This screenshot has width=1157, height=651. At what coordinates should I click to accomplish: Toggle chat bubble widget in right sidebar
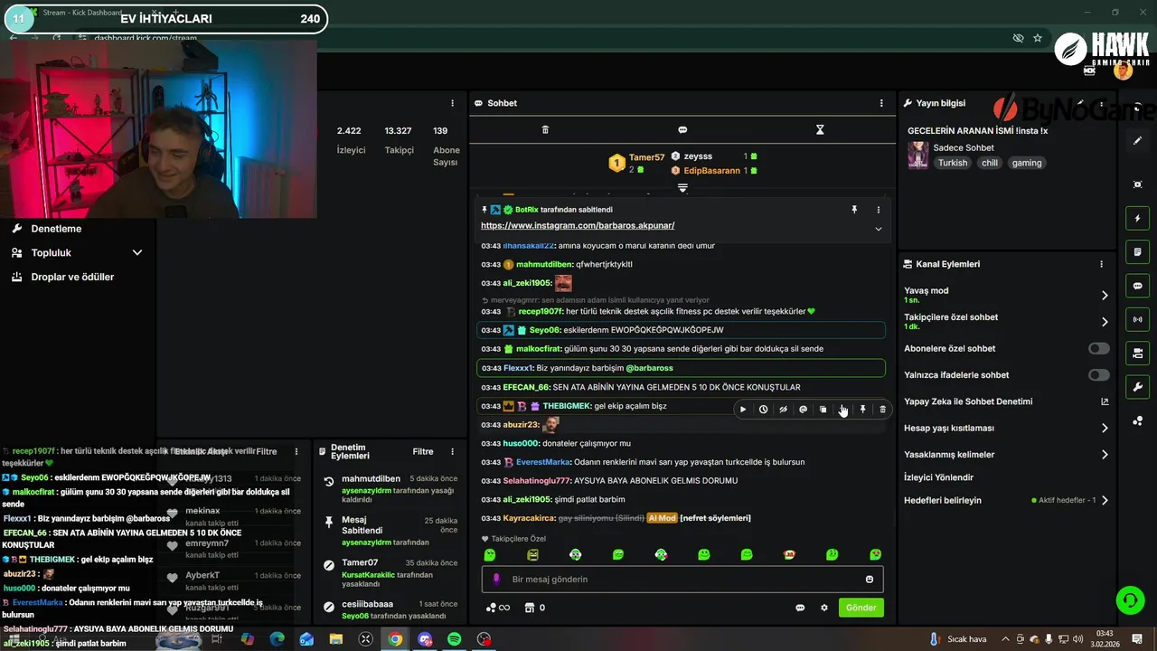click(x=1138, y=286)
